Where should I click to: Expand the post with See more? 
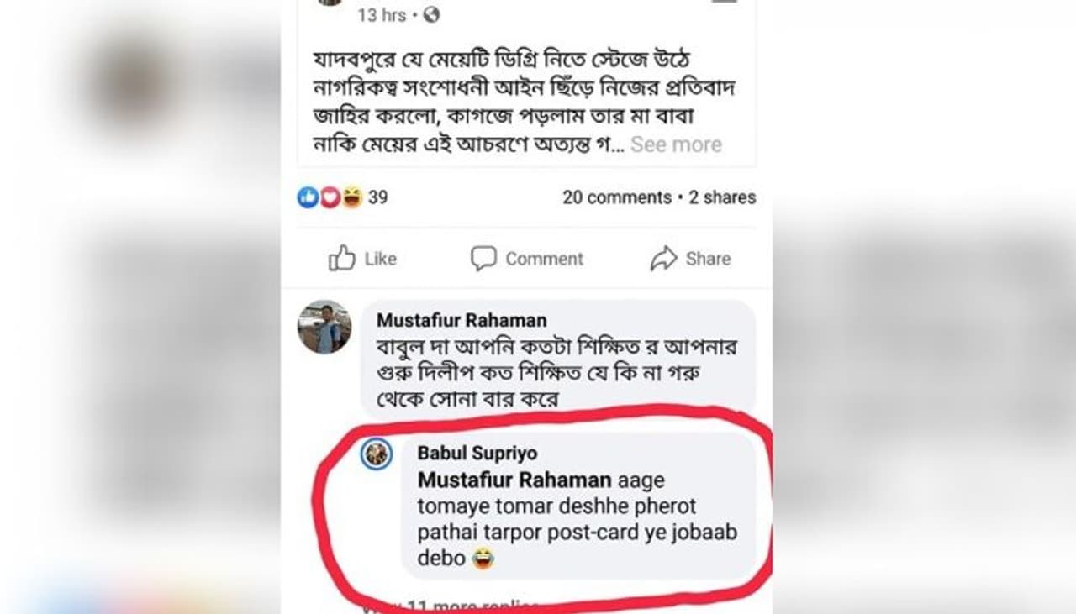676,144
